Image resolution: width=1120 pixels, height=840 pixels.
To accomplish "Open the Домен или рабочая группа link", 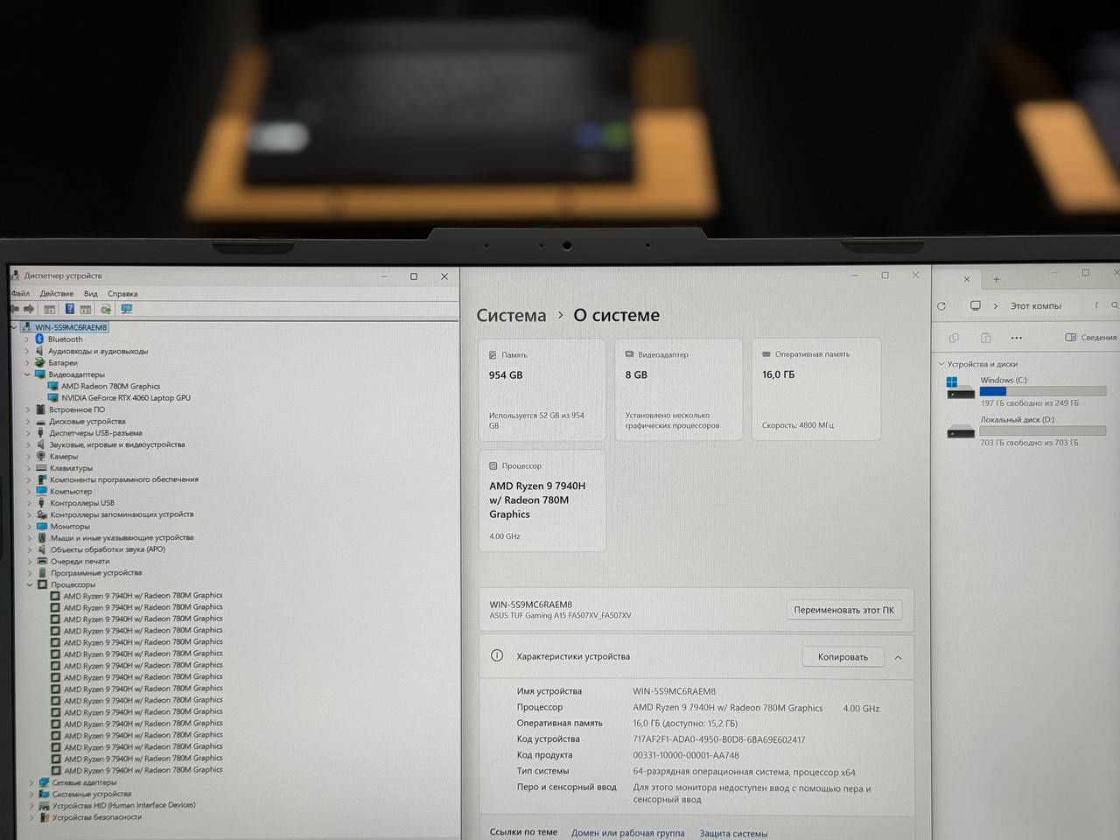I will (x=627, y=833).
